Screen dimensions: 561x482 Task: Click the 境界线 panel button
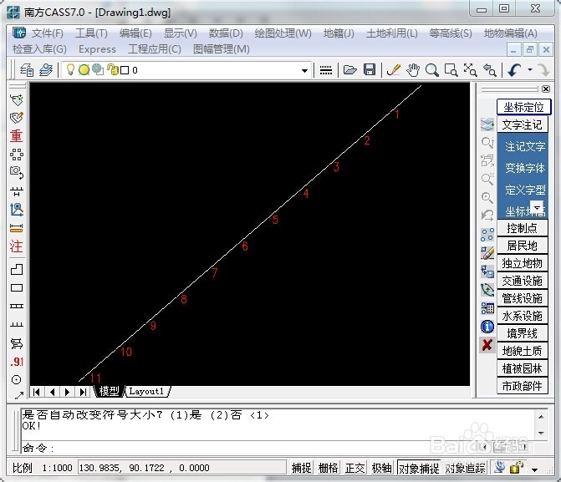click(522, 333)
